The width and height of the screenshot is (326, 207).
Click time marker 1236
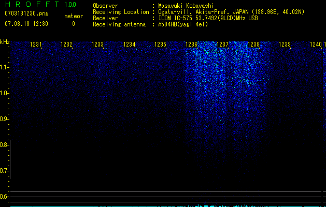191,45
